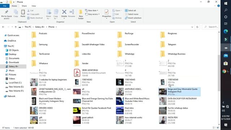
Task: Open the Help question mark icon
Action: pyautogui.click(x=219, y=6)
